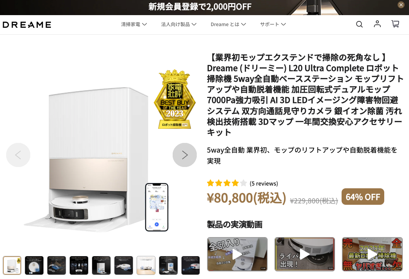This screenshot has width=409, height=279.
Task: Expand the 法人向け製品 menu
Action: [179, 24]
